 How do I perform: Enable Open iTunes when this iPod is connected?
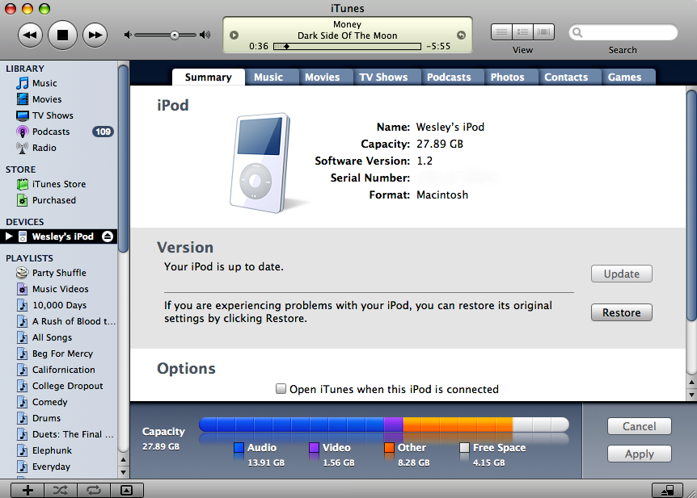pyautogui.click(x=281, y=389)
